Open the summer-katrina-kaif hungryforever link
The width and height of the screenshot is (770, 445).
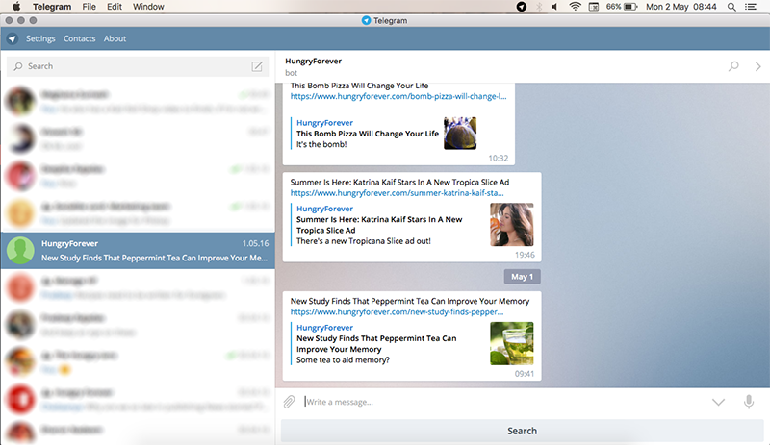click(x=397, y=193)
